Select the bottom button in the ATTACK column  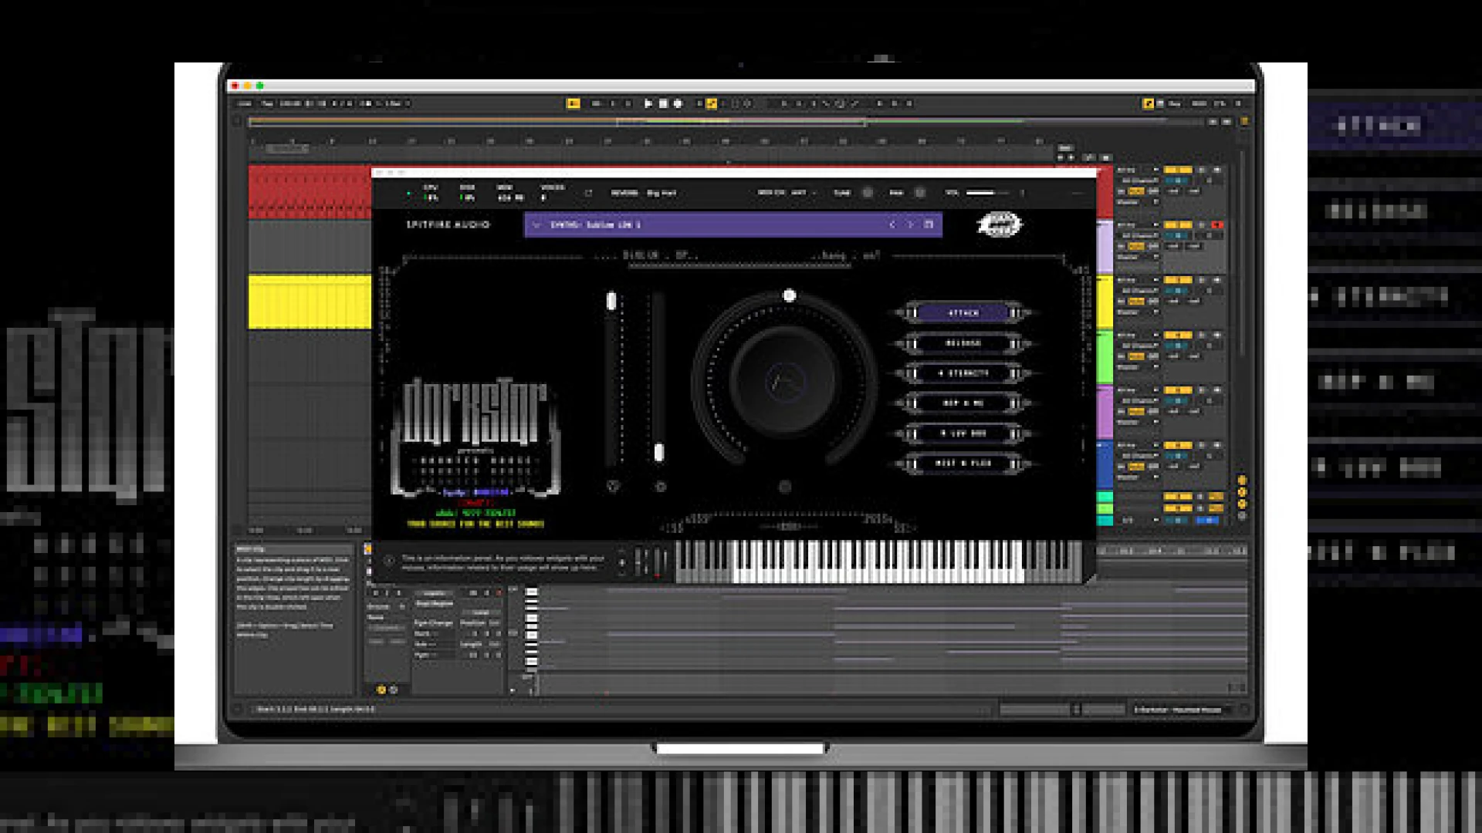pyautogui.click(x=963, y=464)
